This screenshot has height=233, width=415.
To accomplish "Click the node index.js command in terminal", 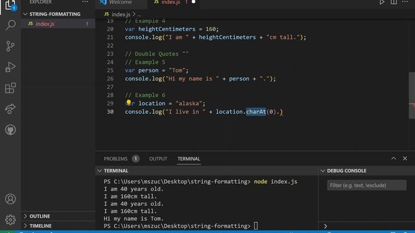I will (x=276, y=182).
